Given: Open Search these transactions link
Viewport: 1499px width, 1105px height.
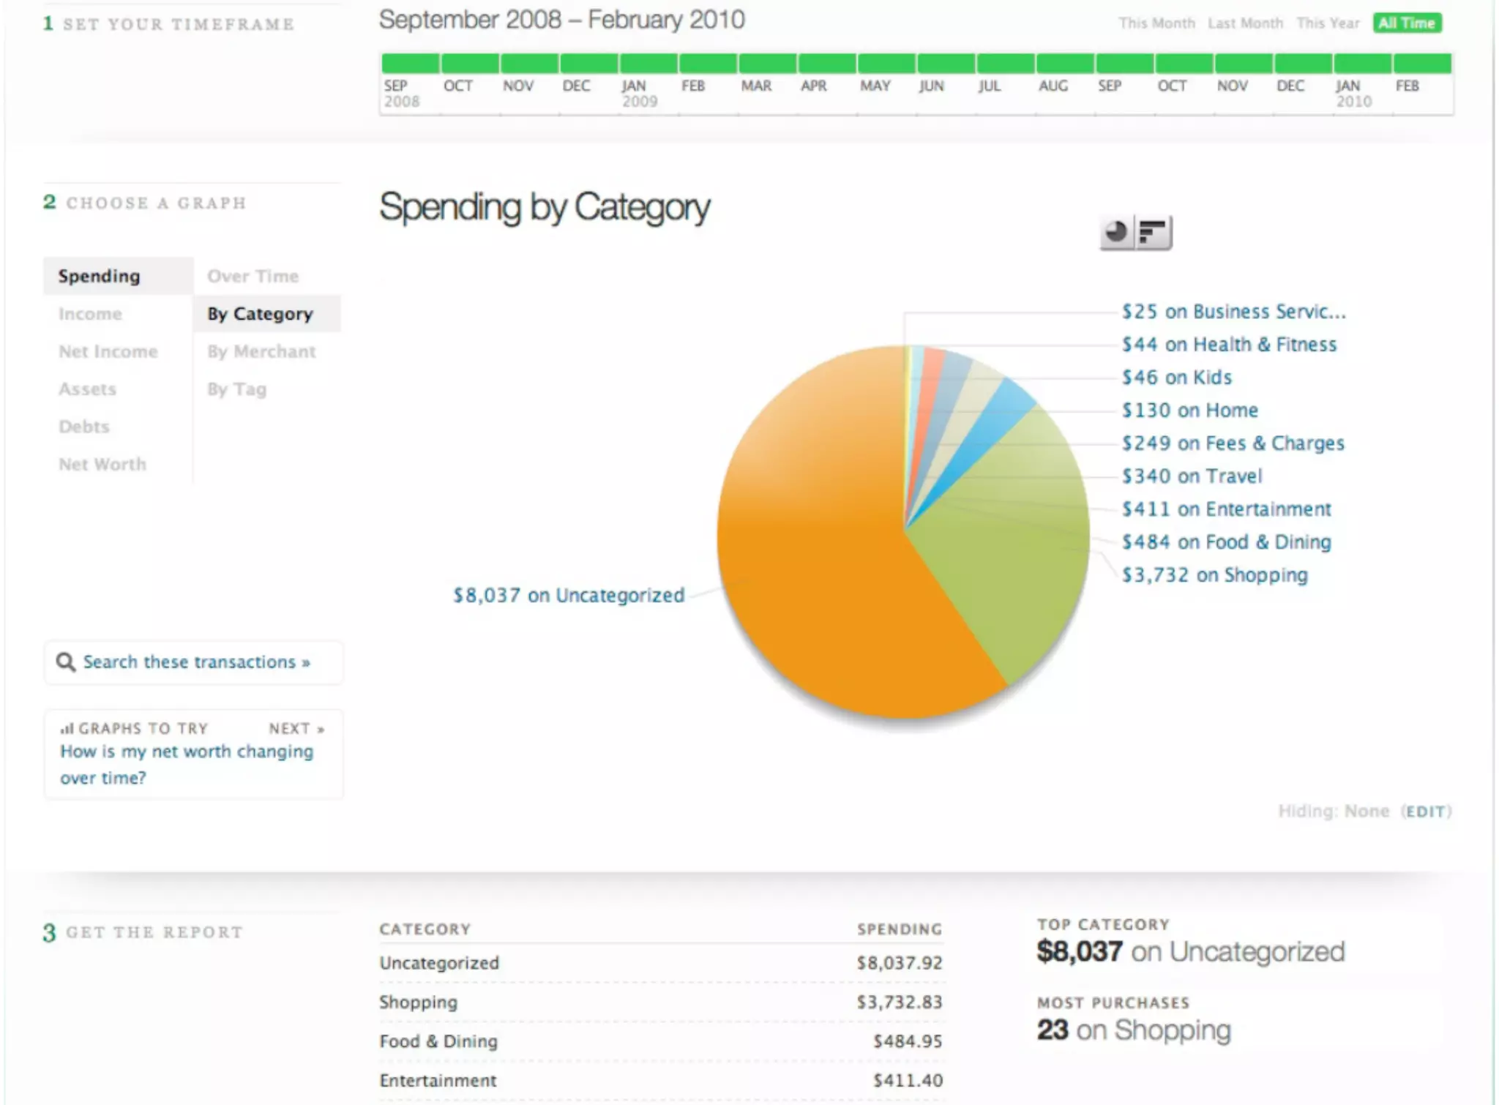Looking at the screenshot, I should click(196, 662).
